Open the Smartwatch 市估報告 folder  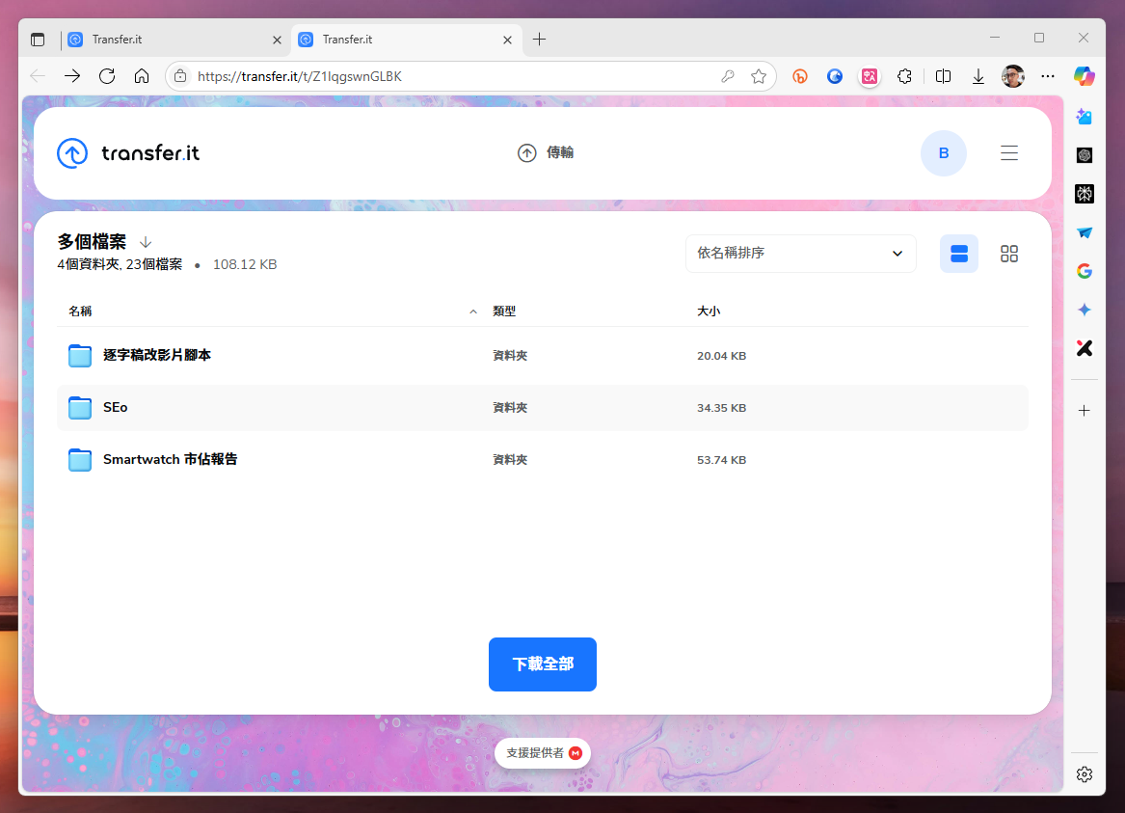(170, 460)
